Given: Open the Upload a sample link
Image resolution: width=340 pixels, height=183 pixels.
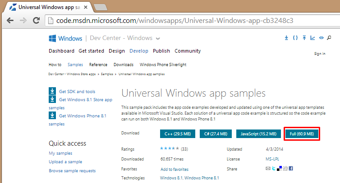Looking at the screenshot, I should [x=65, y=162].
